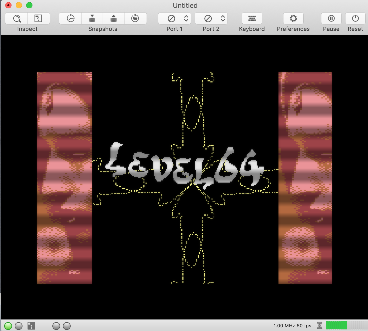368x331 pixels.
Task: Restore snapshot with up-arrow disk icon
Action: click(x=114, y=18)
